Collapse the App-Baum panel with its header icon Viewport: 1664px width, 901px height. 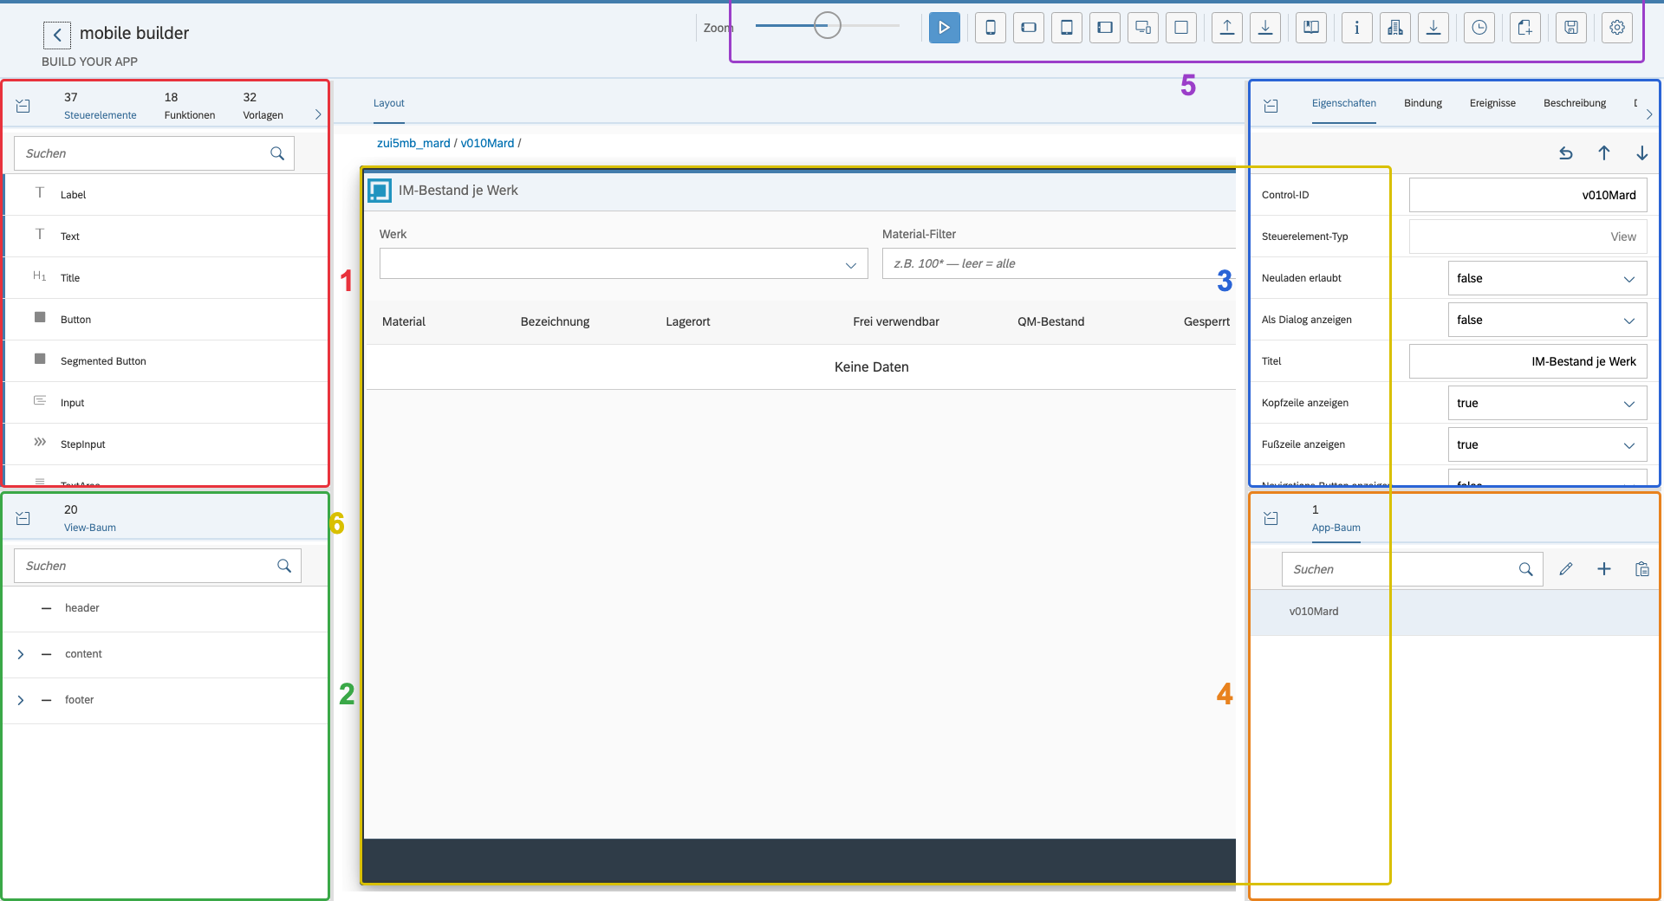click(1271, 518)
